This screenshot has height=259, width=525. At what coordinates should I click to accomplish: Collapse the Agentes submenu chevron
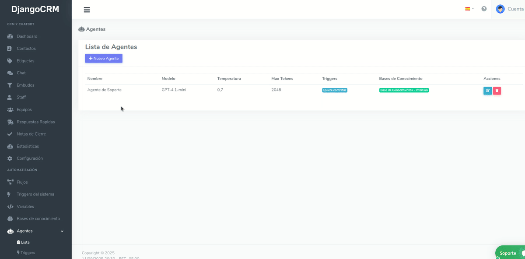point(62,231)
